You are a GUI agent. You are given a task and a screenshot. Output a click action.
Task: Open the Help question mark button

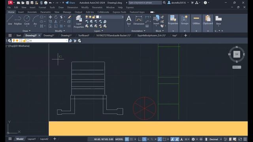coord(205,3)
